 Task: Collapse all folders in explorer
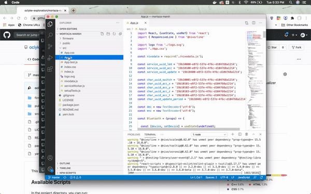(120, 34)
